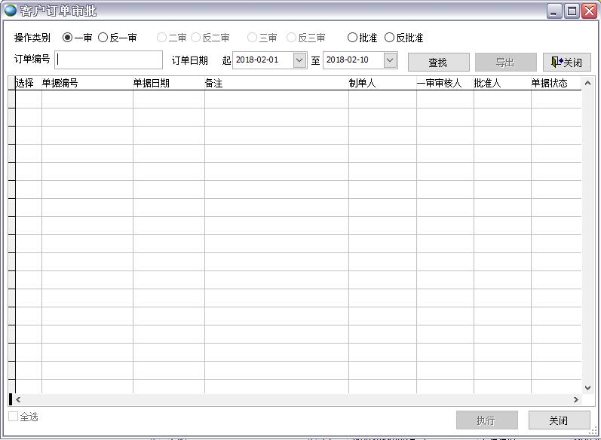The width and height of the screenshot is (601, 440).
Task: Click the door-icon 关闭 button at top right
Action: click(566, 62)
